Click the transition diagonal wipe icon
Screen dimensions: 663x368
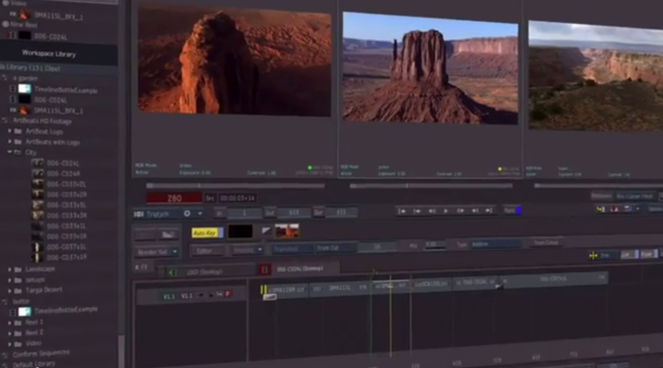pyautogui.click(x=267, y=231)
